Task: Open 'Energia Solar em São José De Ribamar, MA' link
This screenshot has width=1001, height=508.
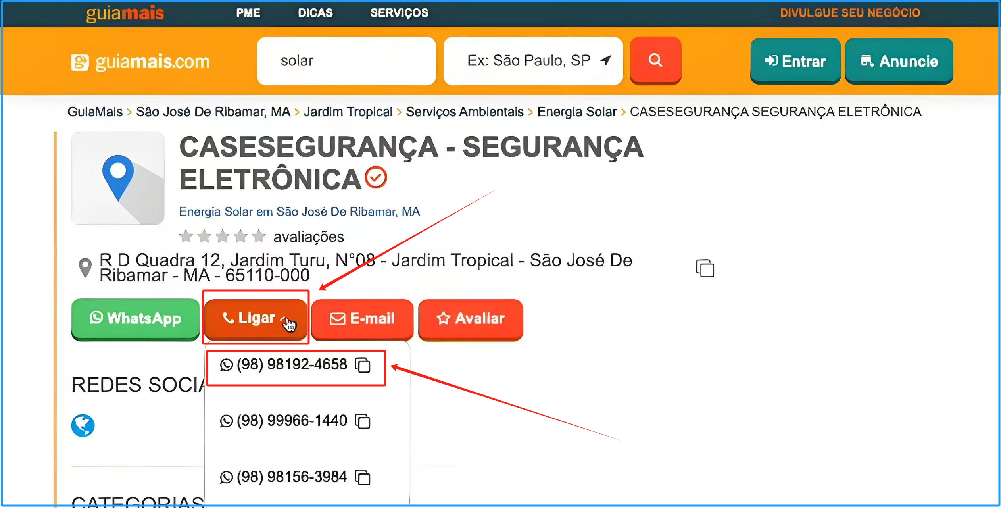Action: pos(300,212)
